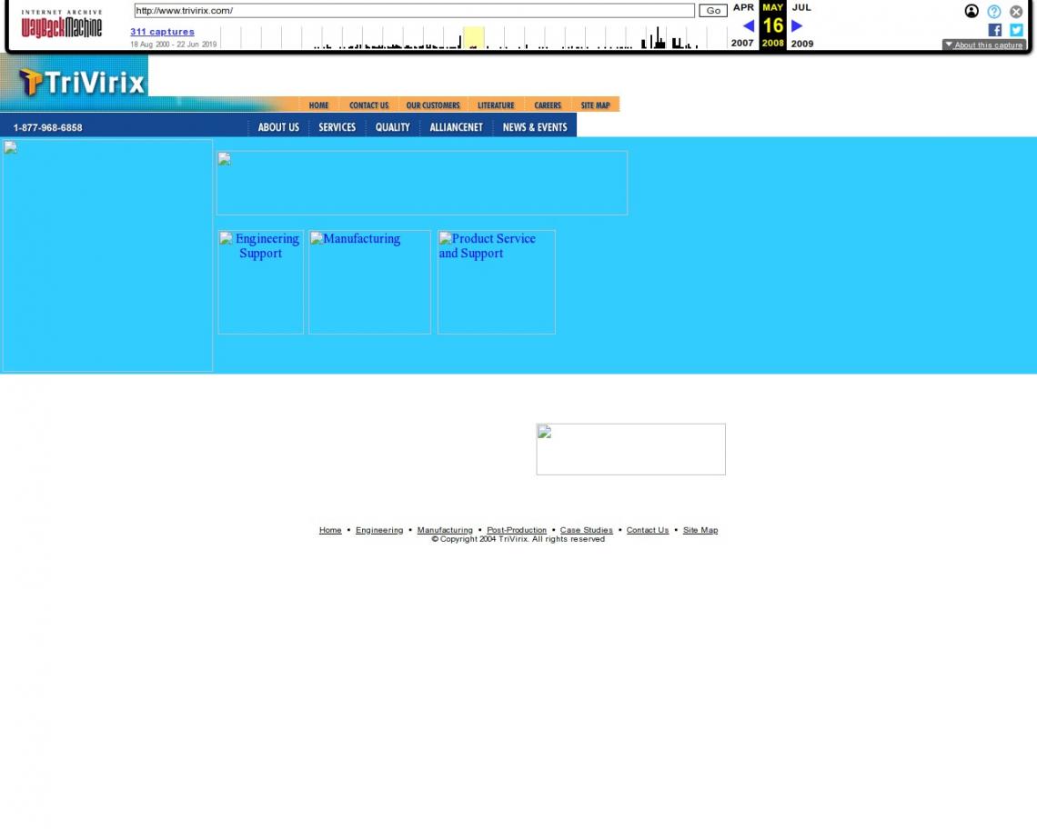Click the phone number 1-877-968-6858
Viewport: 1037px width, 829px height.
coord(47,127)
